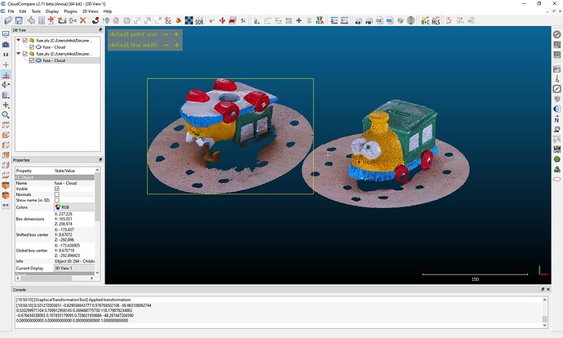Image resolution: width=563 pixels, height=338 pixels.
Task: Collapse the first fuse.ply tree node
Action: point(19,40)
